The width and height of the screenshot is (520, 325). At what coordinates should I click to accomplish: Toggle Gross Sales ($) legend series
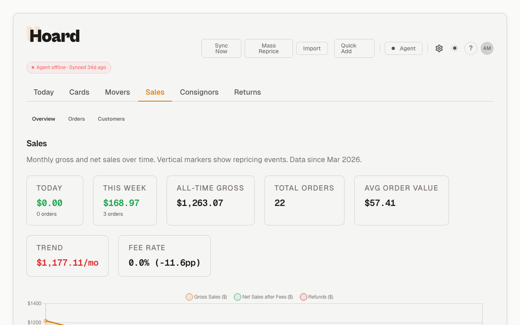coord(206,297)
